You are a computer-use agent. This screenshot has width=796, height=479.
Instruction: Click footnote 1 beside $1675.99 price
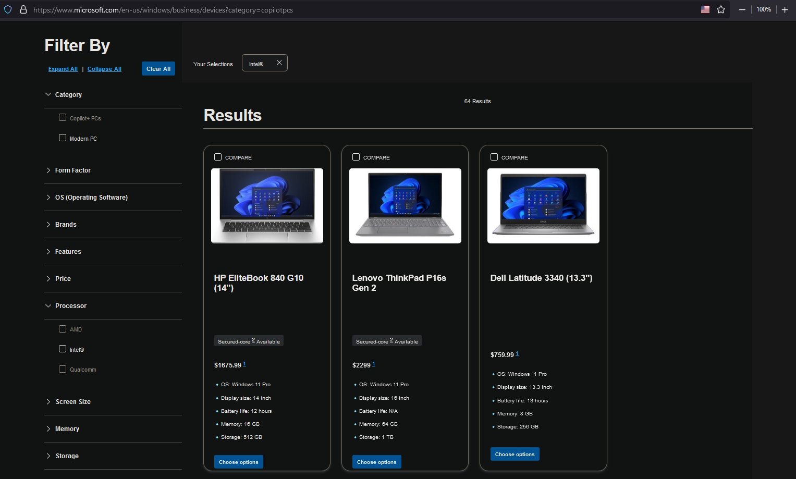244,364
